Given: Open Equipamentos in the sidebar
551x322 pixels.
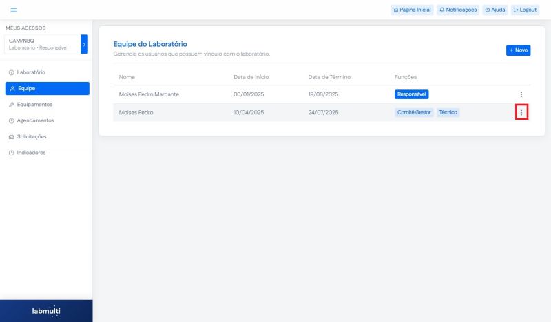Looking at the screenshot, I should point(34,105).
